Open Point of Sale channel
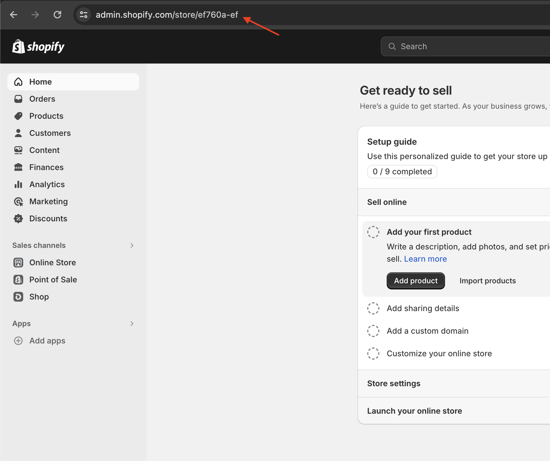This screenshot has height=461, width=550. 73,280
